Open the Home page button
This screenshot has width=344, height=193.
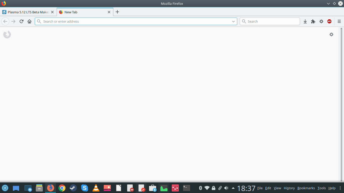(x=29, y=21)
